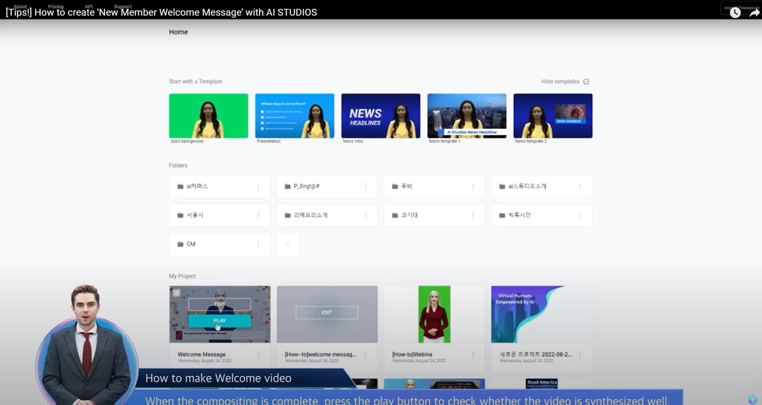Open the kebab menu on the GM folder

(259, 244)
